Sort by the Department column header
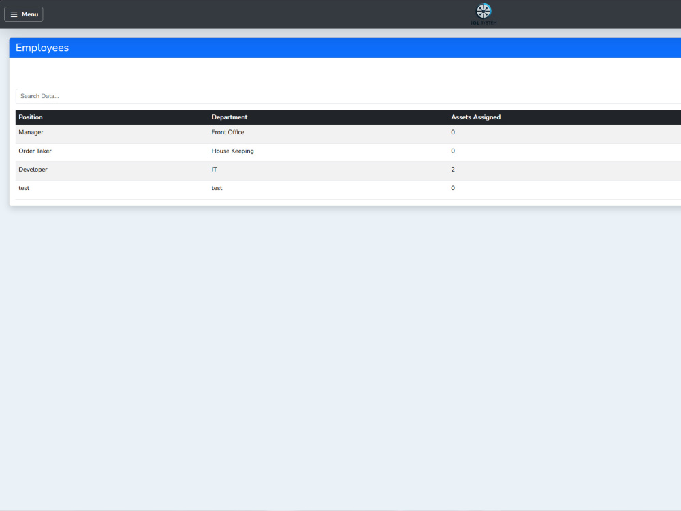 229,117
